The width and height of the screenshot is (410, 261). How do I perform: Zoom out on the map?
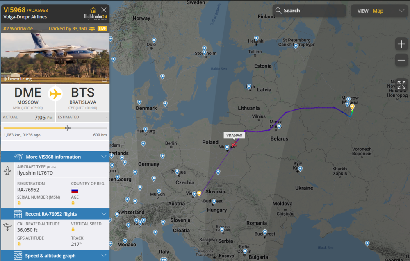(401, 61)
